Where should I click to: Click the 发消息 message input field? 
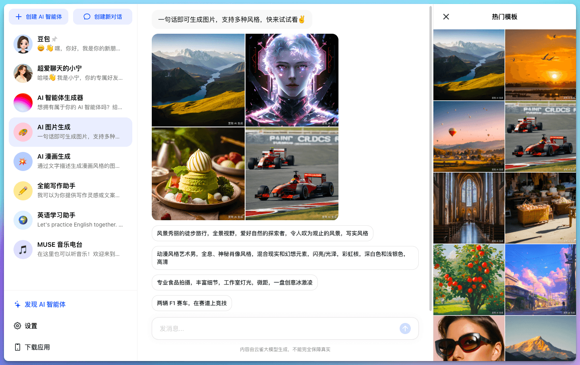coord(285,328)
